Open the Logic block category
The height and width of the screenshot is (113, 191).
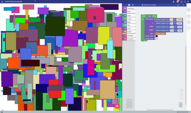coord(129,16)
